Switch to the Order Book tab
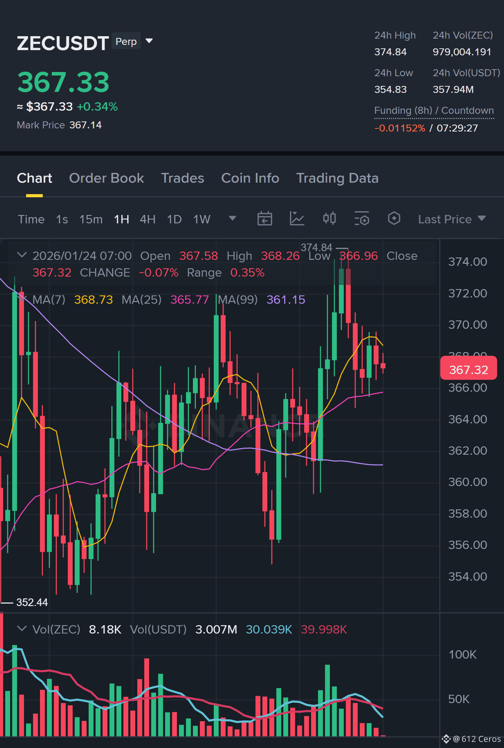Image resolution: width=504 pixels, height=748 pixels. (x=106, y=178)
